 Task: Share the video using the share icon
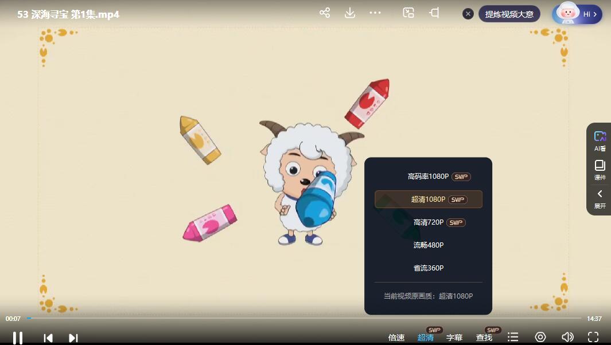pos(325,13)
